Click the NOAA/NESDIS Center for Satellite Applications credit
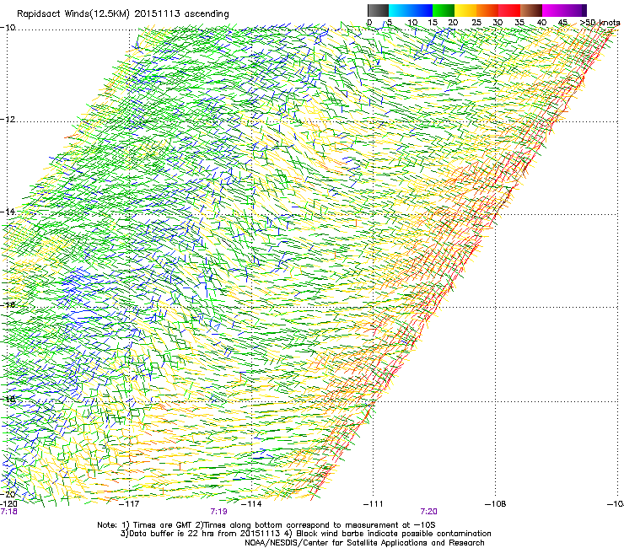This screenshot has width=624, height=548. pyautogui.click(x=364, y=543)
